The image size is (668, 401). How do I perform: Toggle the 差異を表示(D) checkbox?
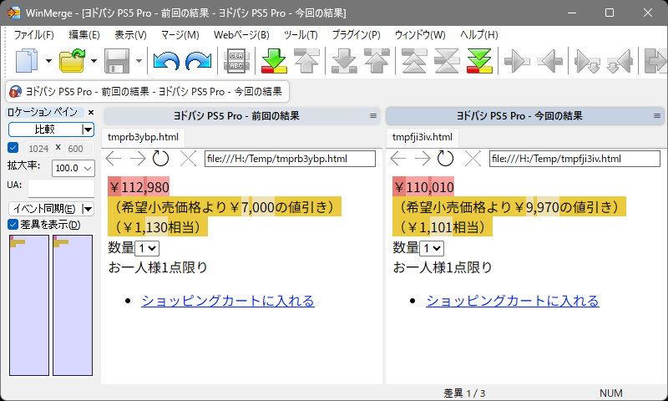tap(13, 225)
